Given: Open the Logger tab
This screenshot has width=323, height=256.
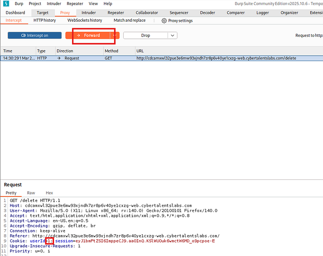Looking at the screenshot, I should coord(263,12).
